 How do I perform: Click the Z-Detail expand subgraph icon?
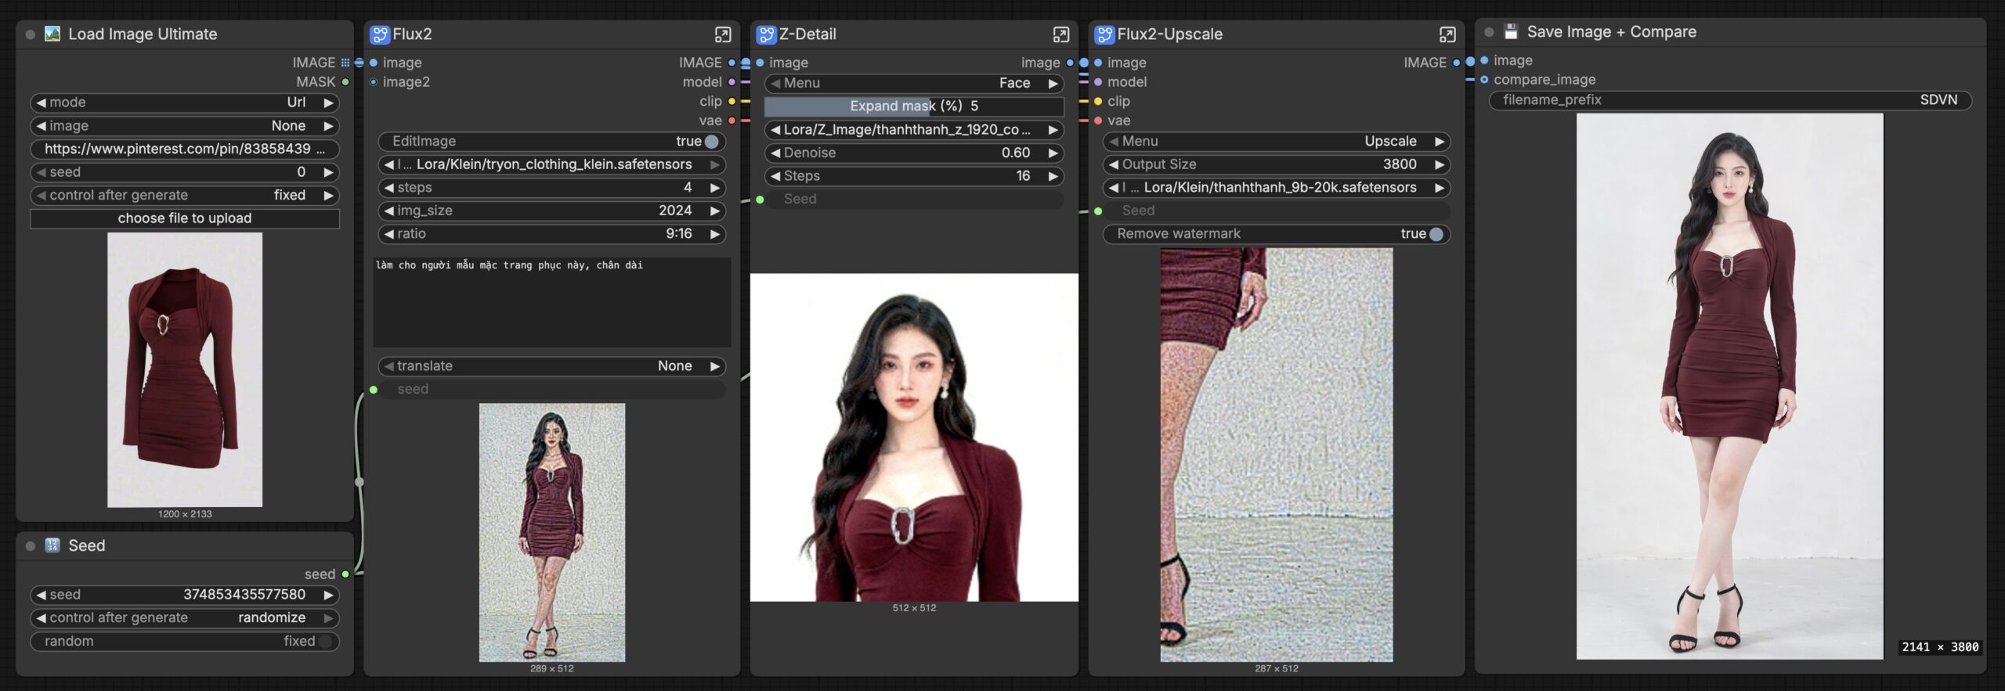coord(1060,34)
